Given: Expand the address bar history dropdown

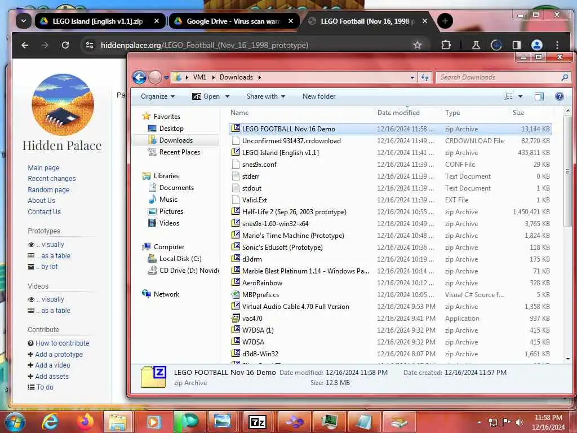Looking at the screenshot, I should pos(412,78).
